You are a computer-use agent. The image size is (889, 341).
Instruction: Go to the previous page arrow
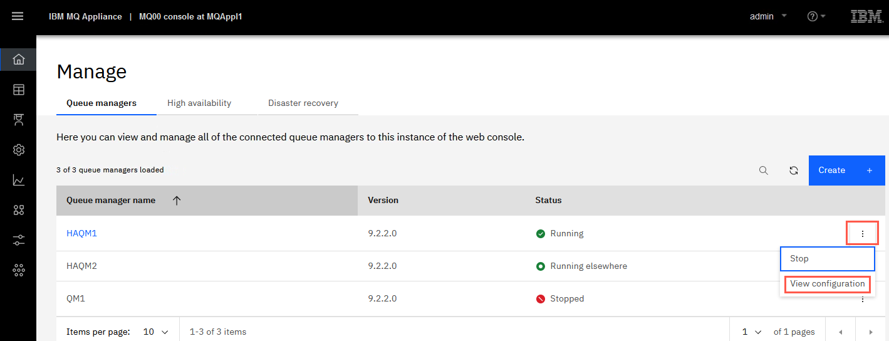click(841, 332)
